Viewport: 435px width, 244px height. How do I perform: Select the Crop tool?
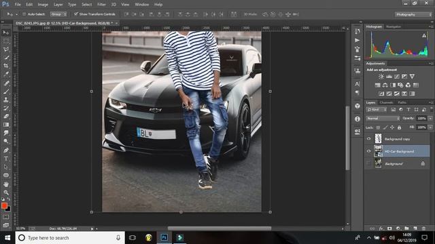point(6,66)
